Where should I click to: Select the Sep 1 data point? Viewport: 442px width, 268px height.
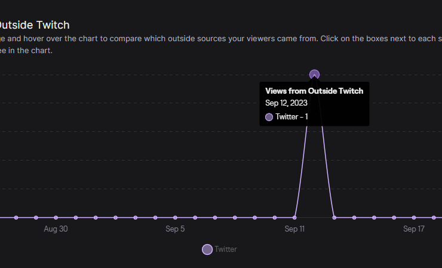tap(96, 217)
